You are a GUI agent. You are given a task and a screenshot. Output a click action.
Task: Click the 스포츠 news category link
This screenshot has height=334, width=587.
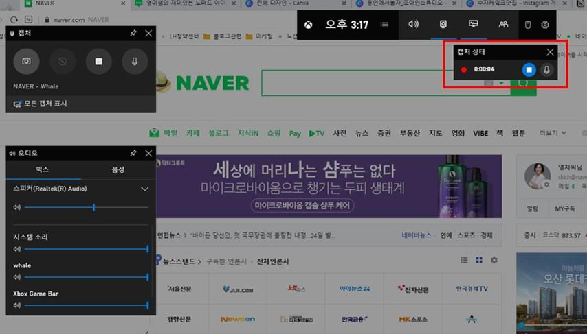(x=467, y=235)
